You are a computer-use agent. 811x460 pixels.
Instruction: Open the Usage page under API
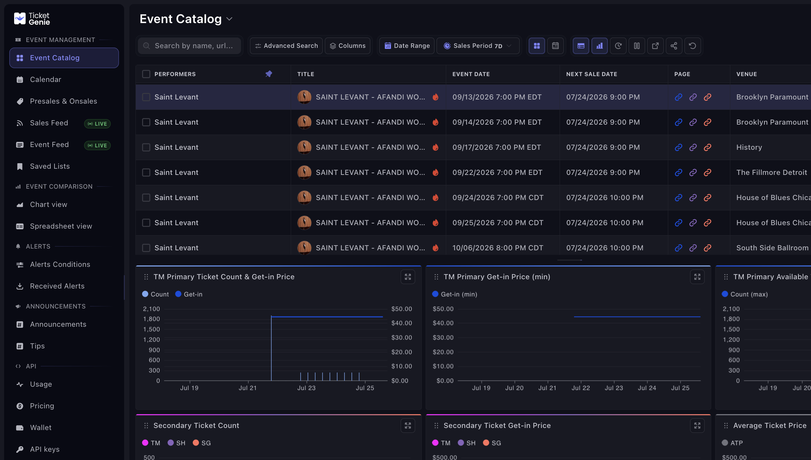click(64, 384)
